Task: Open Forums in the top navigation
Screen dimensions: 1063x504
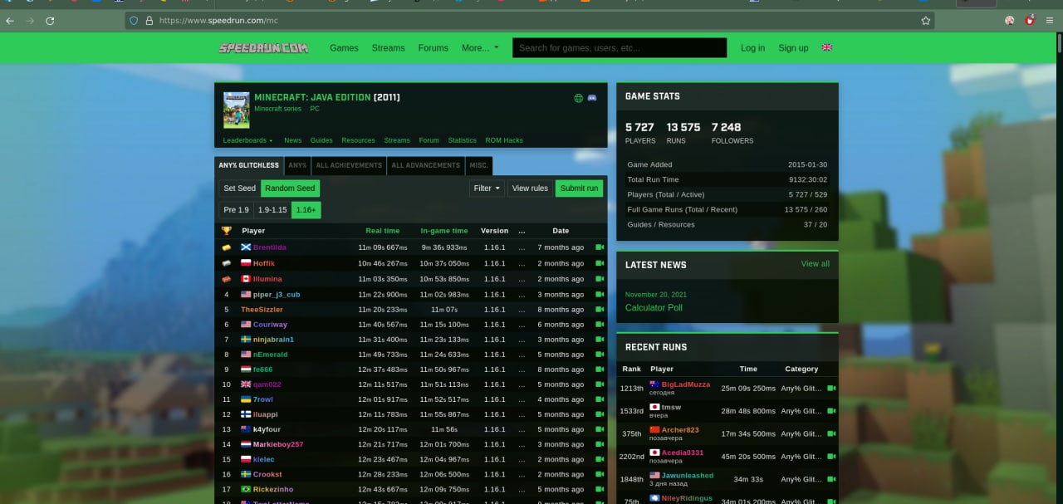Action: coord(433,48)
